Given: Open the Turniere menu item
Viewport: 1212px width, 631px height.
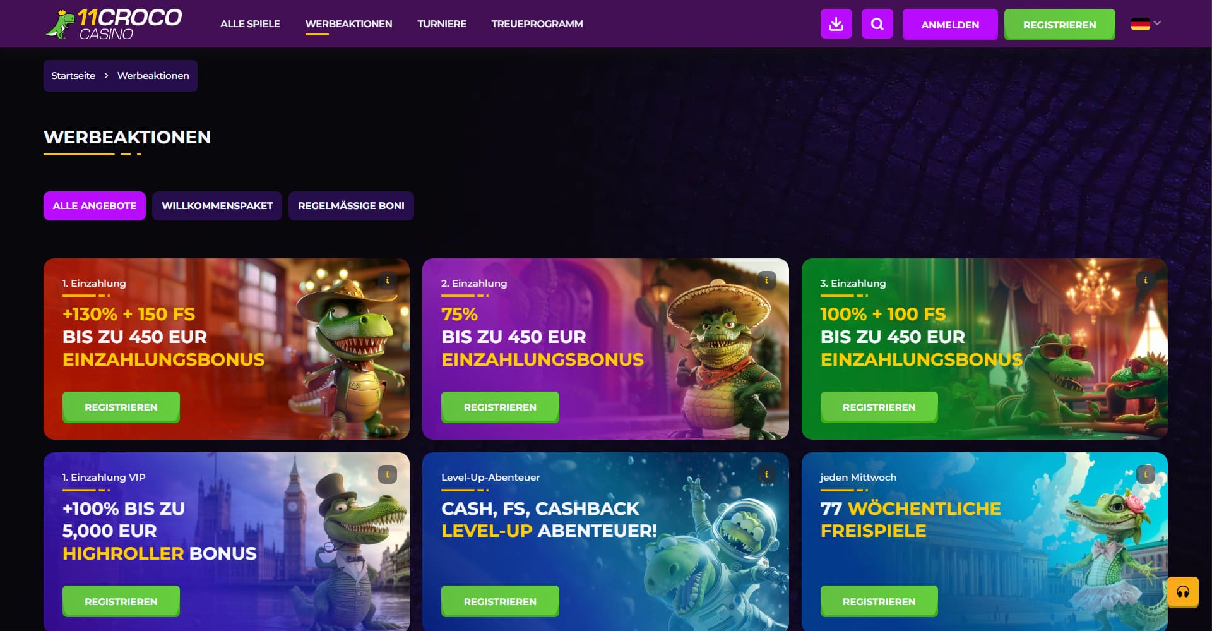Looking at the screenshot, I should point(442,24).
